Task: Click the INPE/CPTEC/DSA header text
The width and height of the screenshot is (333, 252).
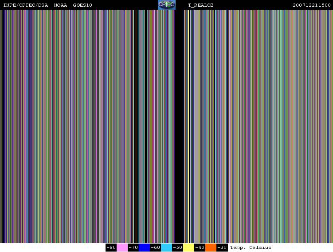Action: click(25, 5)
